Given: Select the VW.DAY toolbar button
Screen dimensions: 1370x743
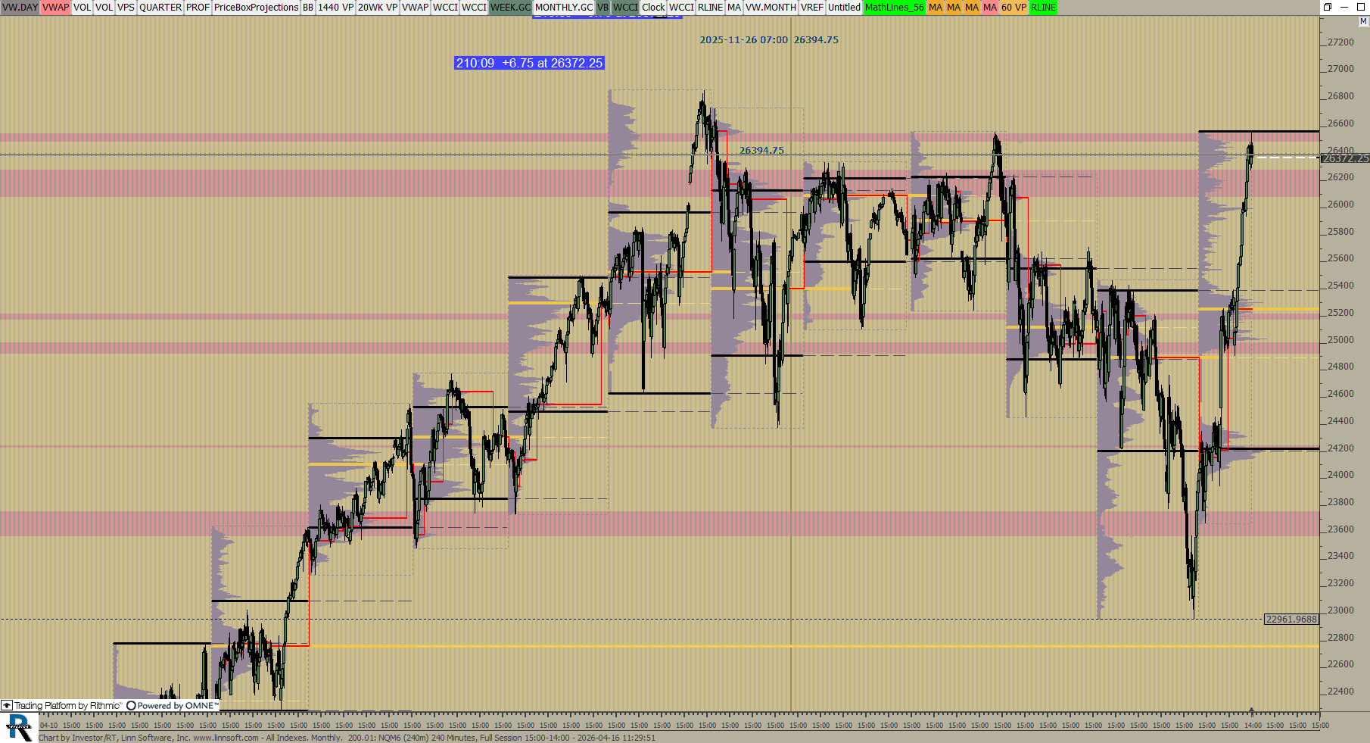Looking at the screenshot, I should tap(20, 8).
